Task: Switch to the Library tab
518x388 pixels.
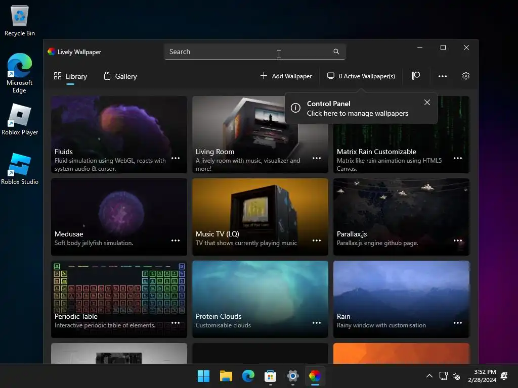Action: [x=70, y=76]
